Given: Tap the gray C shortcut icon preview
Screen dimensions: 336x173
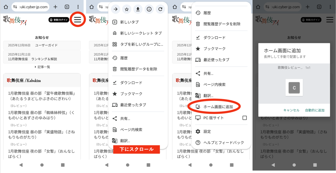Looking at the screenshot, I should (x=294, y=88).
